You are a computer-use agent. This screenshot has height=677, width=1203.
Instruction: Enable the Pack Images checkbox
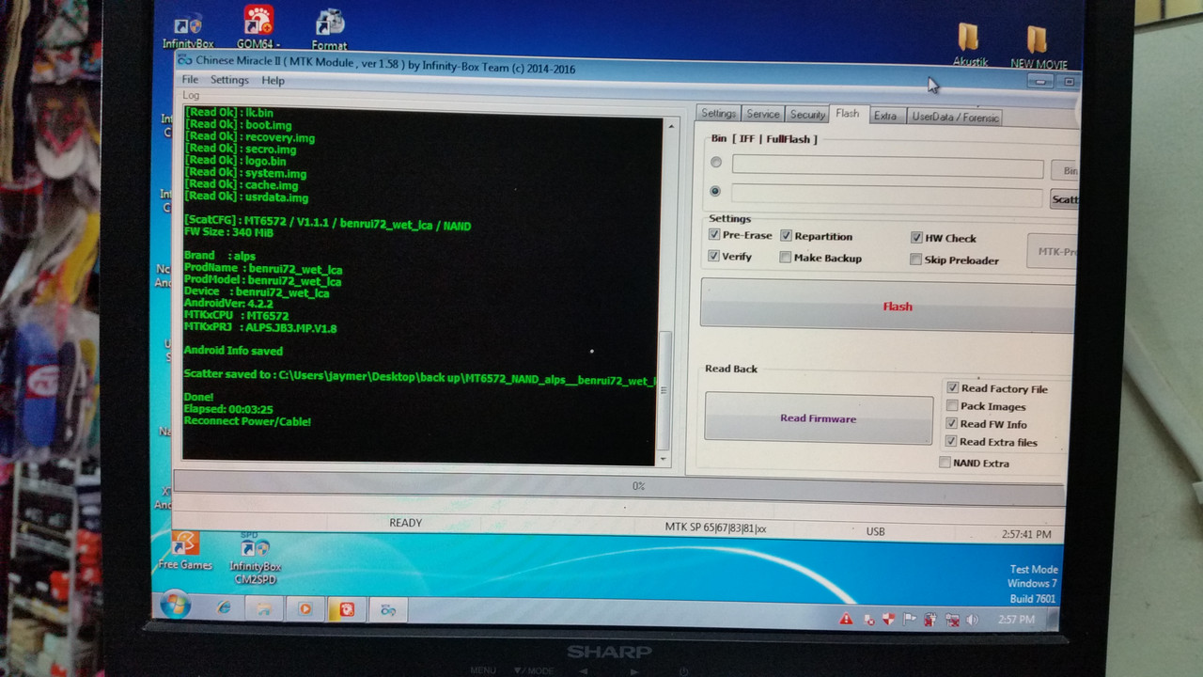click(x=952, y=405)
